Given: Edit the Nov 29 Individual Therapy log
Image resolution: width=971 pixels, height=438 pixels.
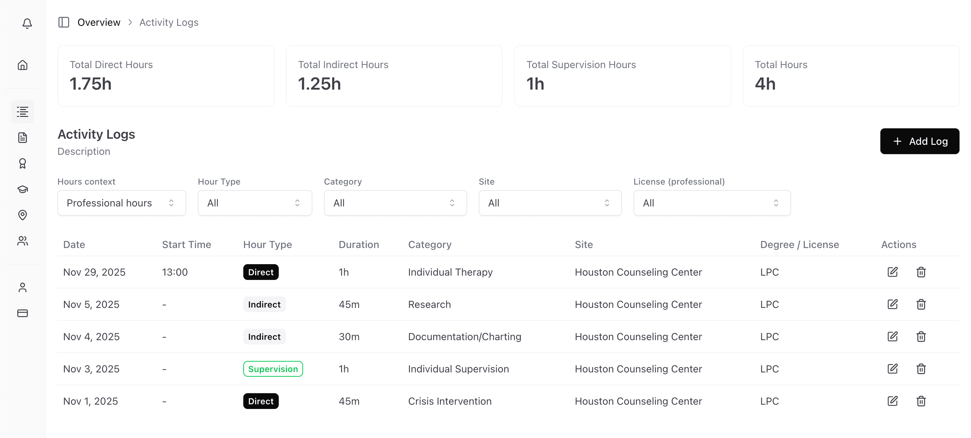Looking at the screenshot, I should click(x=892, y=272).
